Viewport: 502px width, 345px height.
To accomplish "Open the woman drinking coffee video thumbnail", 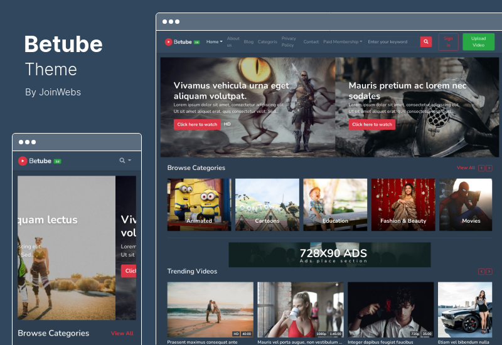I will (301, 309).
